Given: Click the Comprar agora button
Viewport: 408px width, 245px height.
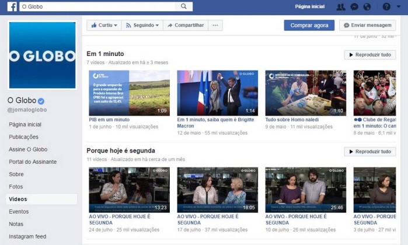Looking at the screenshot, I should tap(309, 25).
